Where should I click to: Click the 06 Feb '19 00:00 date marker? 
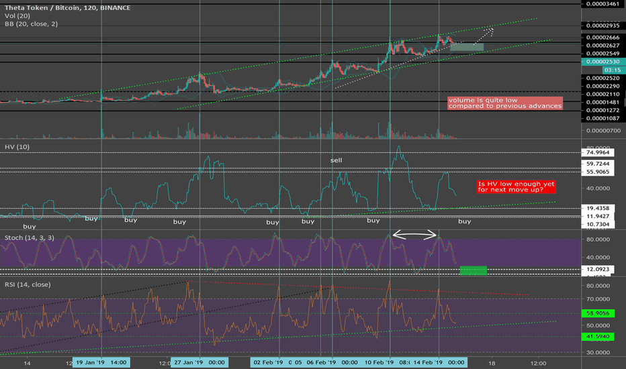[332, 362]
